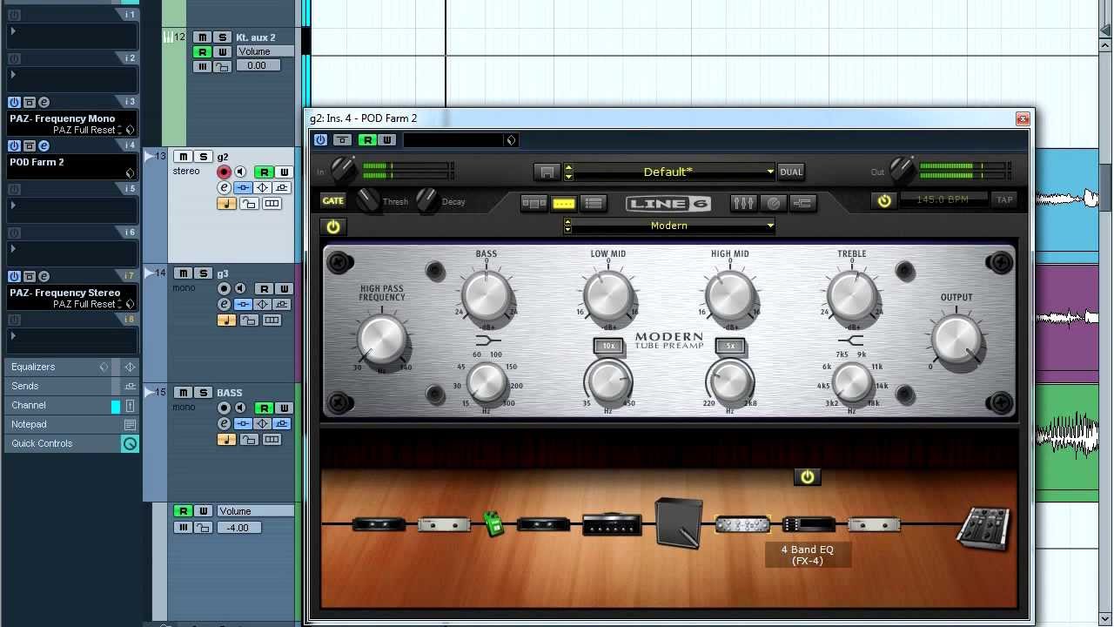Click the High Pass Frequency knob
Screen dimensions: 1114x627
tap(382, 340)
